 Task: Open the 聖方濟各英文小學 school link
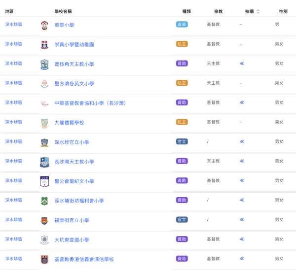coord(74,84)
